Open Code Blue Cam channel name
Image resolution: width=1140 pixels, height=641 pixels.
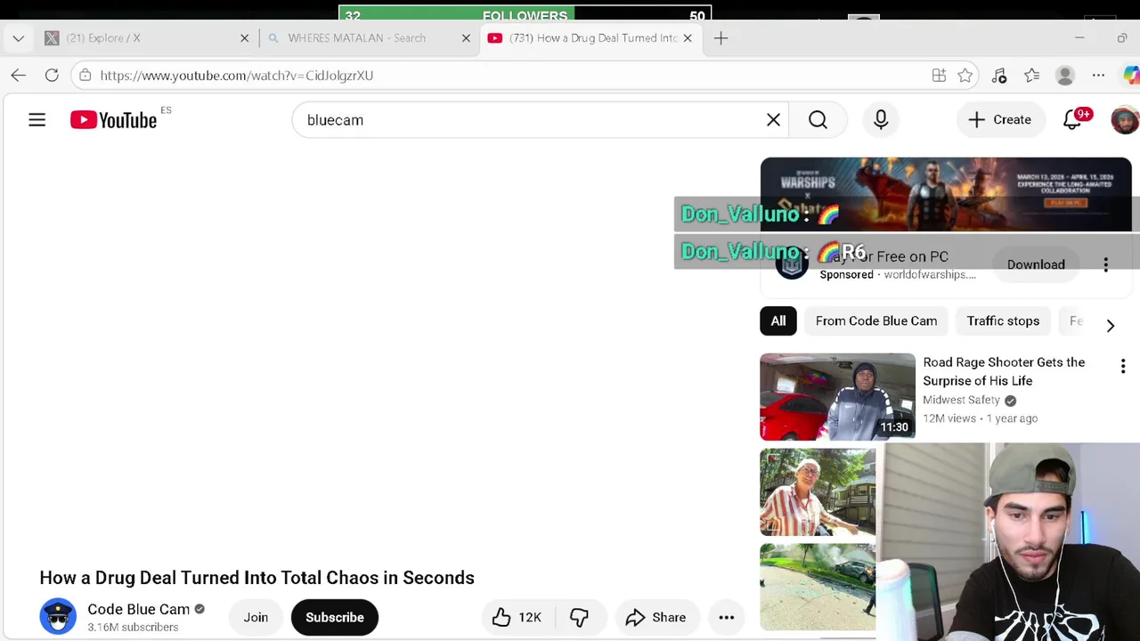click(x=138, y=609)
